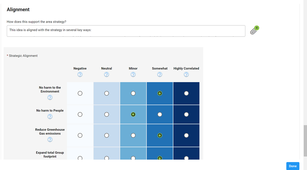View help for the Highly Correlated column
Viewport: 307px width, 170px height.
[x=186, y=74]
